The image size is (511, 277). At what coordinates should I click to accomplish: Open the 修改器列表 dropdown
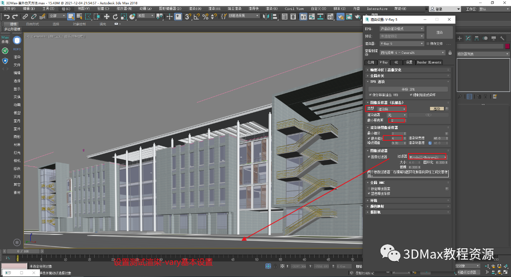click(483, 54)
